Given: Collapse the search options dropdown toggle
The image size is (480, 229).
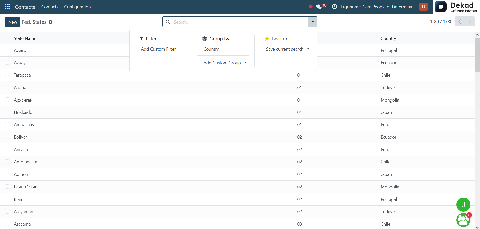Looking at the screenshot, I should (x=313, y=22).
